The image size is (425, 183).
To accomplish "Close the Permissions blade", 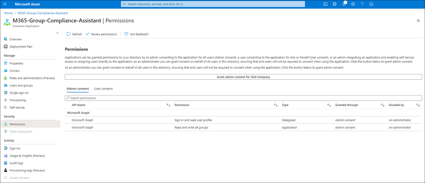I will point(418,20).
